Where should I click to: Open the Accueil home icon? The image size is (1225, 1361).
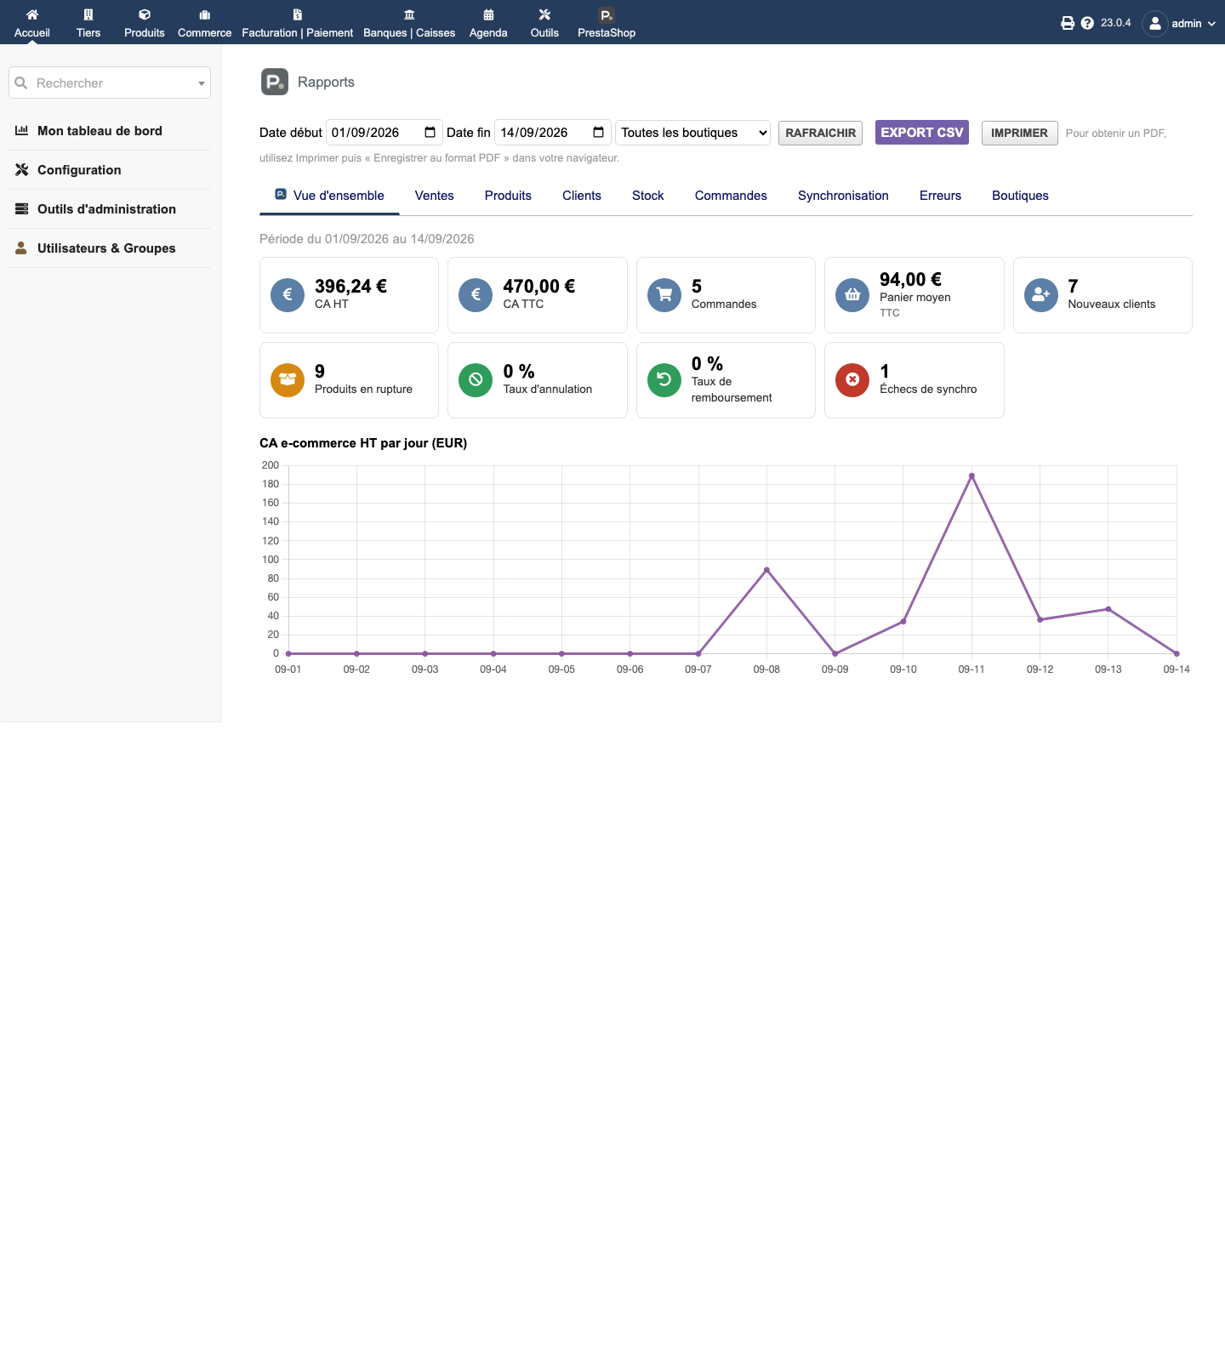coord(32,14)
